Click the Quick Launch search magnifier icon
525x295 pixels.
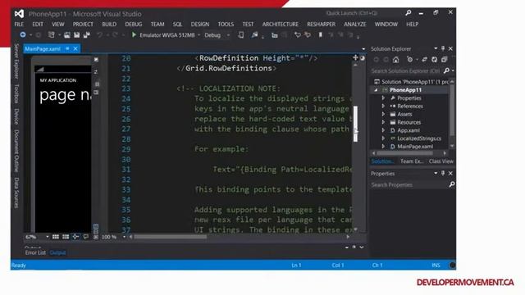coord(409,13)
